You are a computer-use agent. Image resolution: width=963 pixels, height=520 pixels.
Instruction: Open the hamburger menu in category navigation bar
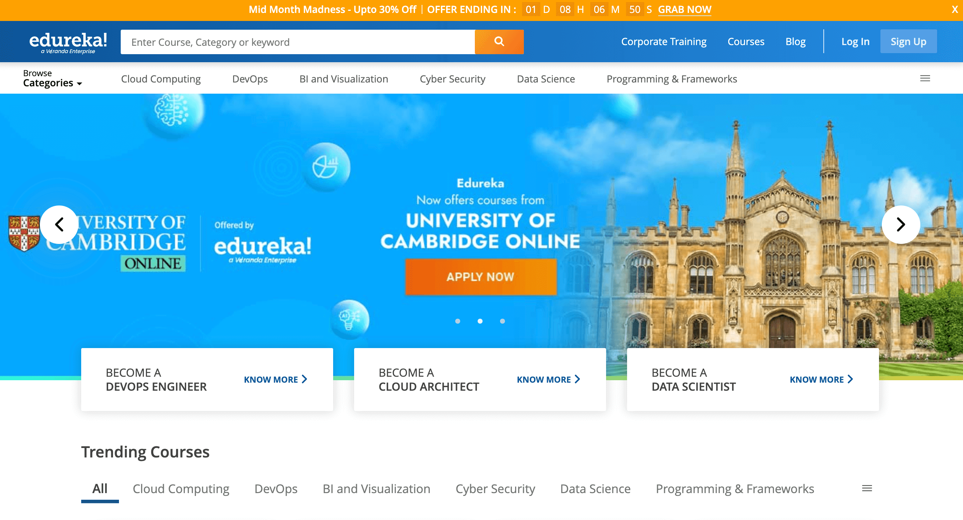[x=925, y=78]
